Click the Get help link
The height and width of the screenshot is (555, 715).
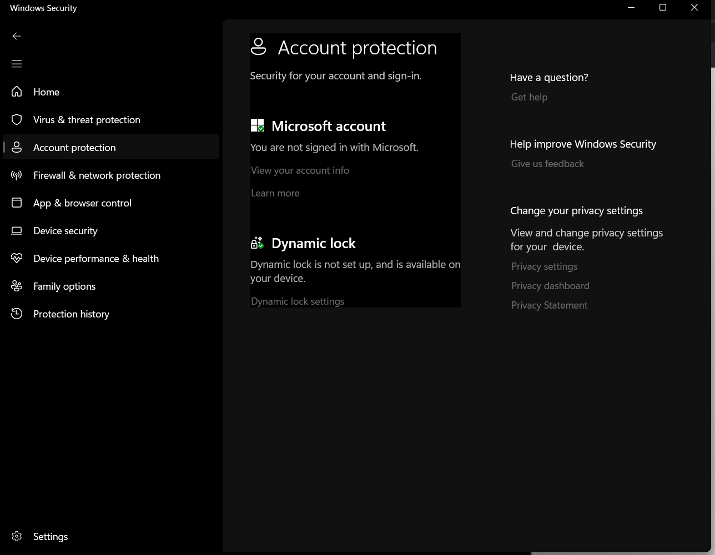529,97
